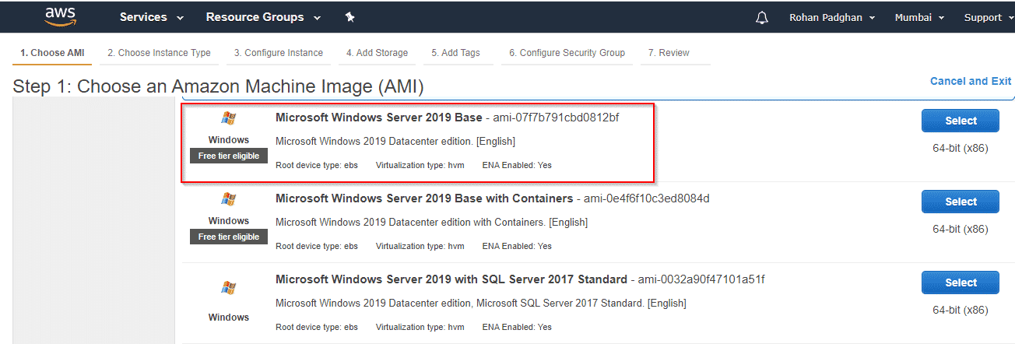Click Windows logo for Base with Containers
The image size is (1015, 344).
click(228, 199)
